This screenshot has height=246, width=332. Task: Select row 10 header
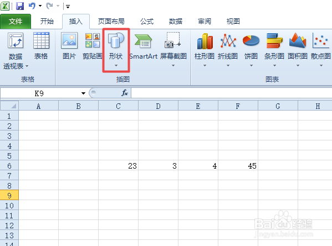coord(9,206)
